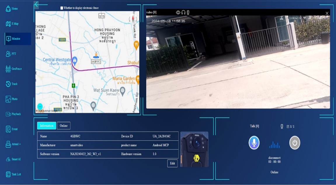This screenshot has width=336, height=185.
Task: Click the gray power button in Talk panel
Action: pyautogui.click(x=295, y=143)
